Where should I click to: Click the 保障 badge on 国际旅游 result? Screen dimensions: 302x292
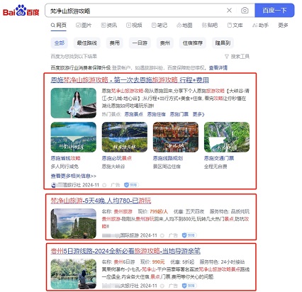coord(189,235)
